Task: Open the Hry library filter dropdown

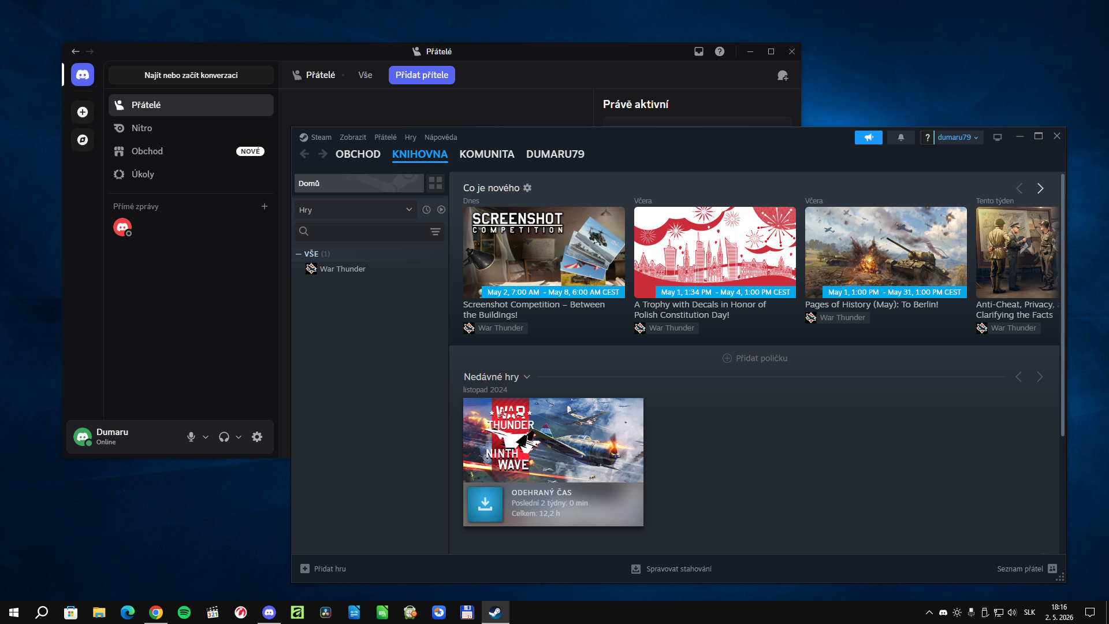Action: click(356, 210)
